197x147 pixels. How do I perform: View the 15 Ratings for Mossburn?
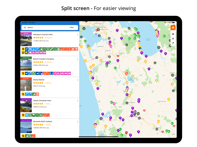coord(48,38)
